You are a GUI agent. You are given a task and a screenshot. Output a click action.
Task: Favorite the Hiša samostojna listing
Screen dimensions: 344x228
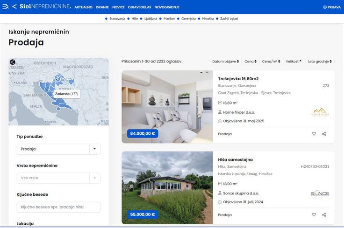[x=314, y=214]
